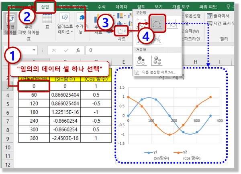Expand the Name Box dropdown arrow
Viewport: 241px width, 174px height.
34,50
